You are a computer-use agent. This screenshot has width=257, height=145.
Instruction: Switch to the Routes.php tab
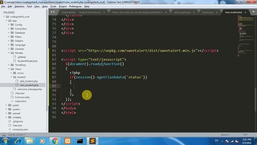[x=208, y=12]
